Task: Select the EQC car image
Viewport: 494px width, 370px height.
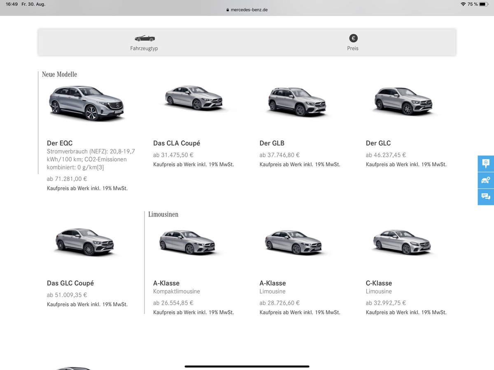Action: [86, 103]
